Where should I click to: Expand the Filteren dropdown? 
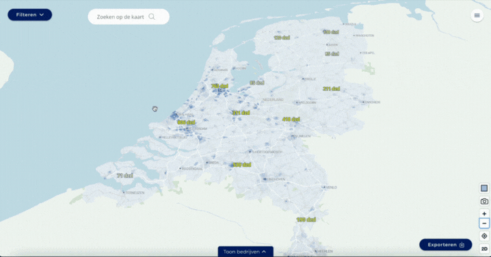[x=30, y=15]
